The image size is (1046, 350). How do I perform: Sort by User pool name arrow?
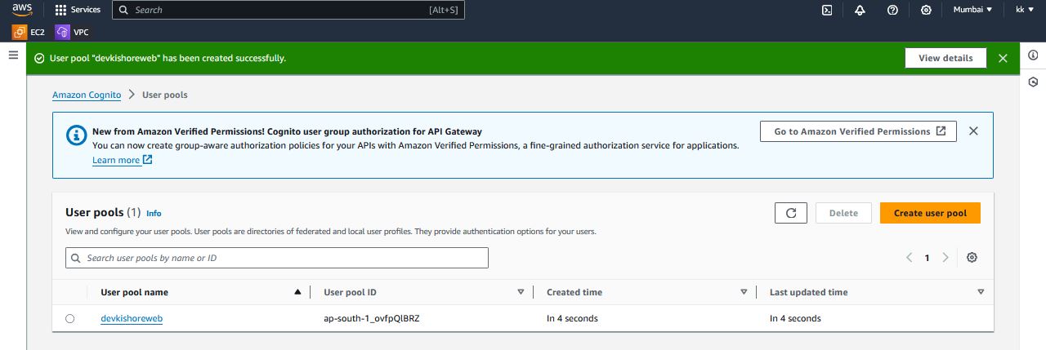(x=297, y=292)
